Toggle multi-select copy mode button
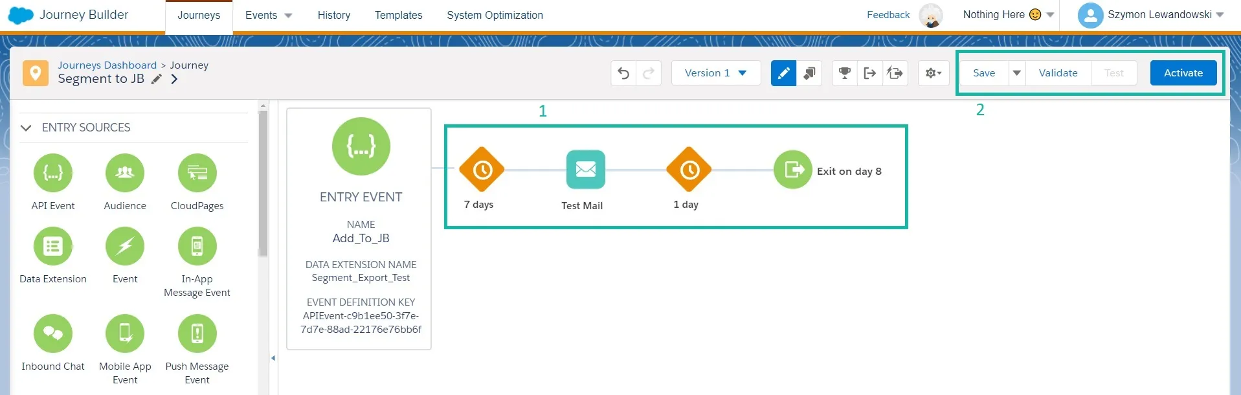1241x395 pixels. coord(809,73)
